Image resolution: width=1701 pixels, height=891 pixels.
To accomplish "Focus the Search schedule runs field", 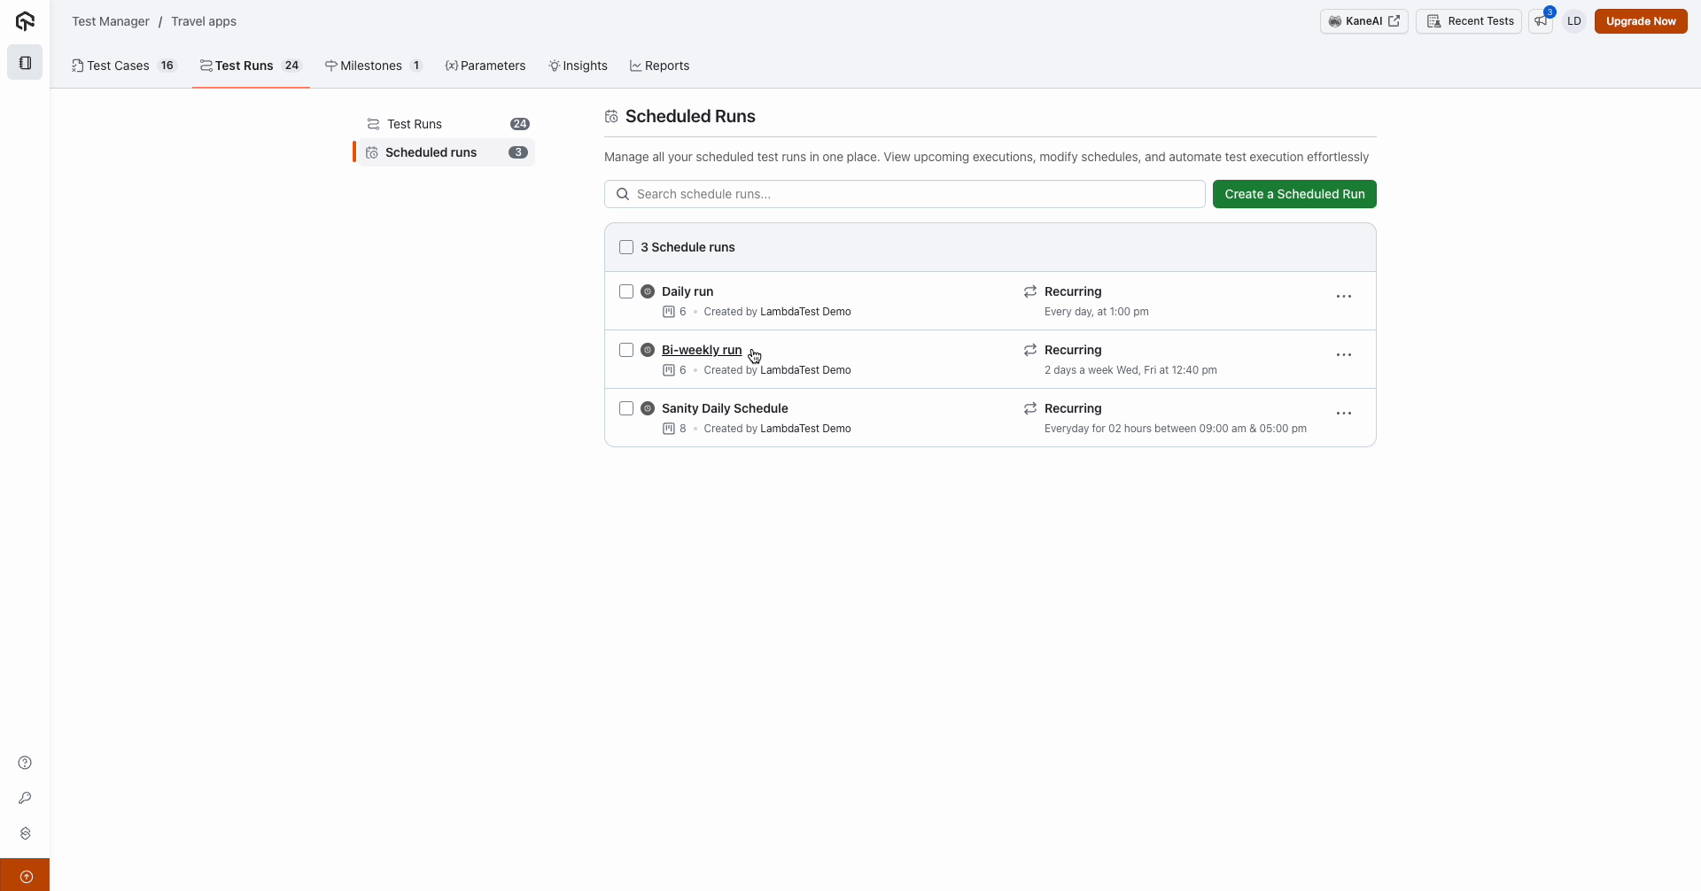I will [904, 194].
